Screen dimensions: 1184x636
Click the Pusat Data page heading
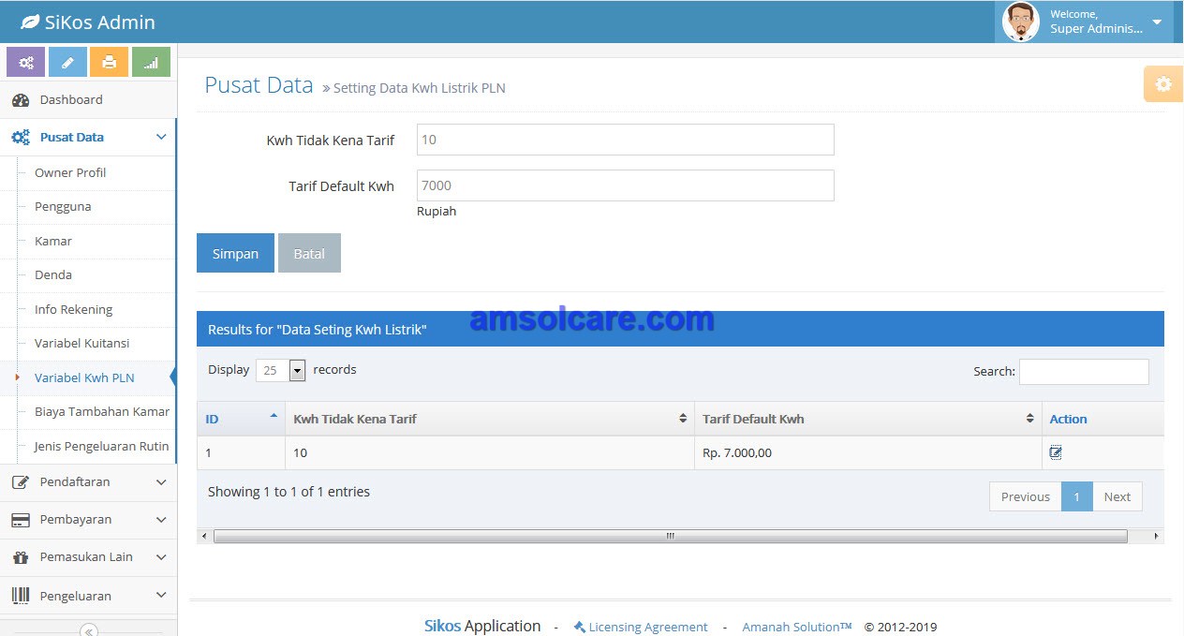point(259,85)
